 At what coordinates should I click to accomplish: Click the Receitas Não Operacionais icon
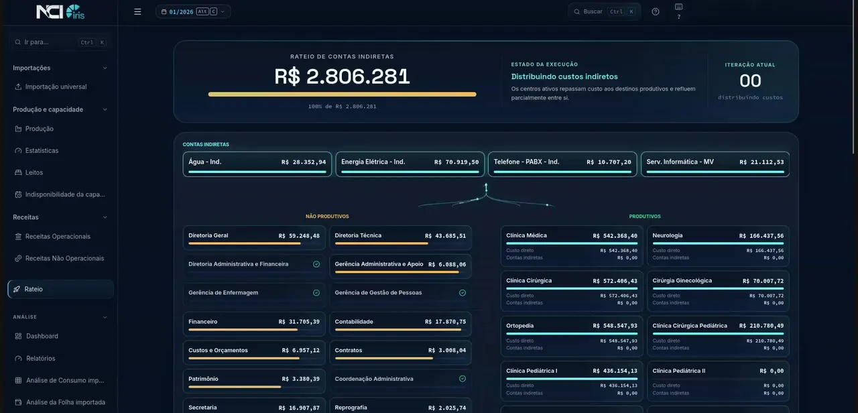(18, 258)
